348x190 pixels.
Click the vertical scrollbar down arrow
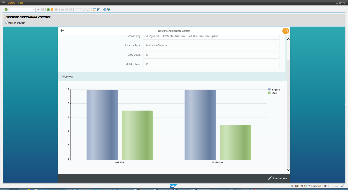tap(288, 170)
